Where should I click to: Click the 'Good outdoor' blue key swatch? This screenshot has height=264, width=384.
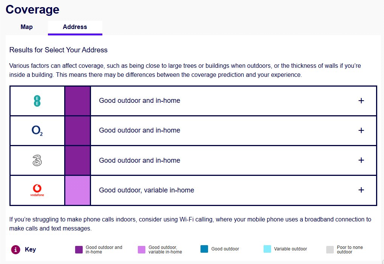204,249
